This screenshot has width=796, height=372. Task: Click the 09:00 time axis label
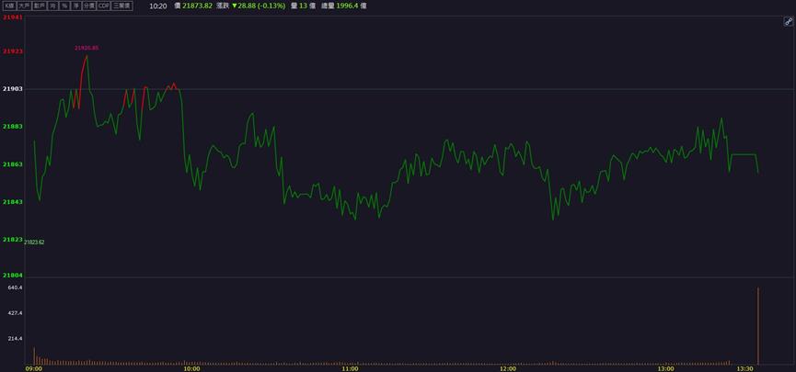34,368
